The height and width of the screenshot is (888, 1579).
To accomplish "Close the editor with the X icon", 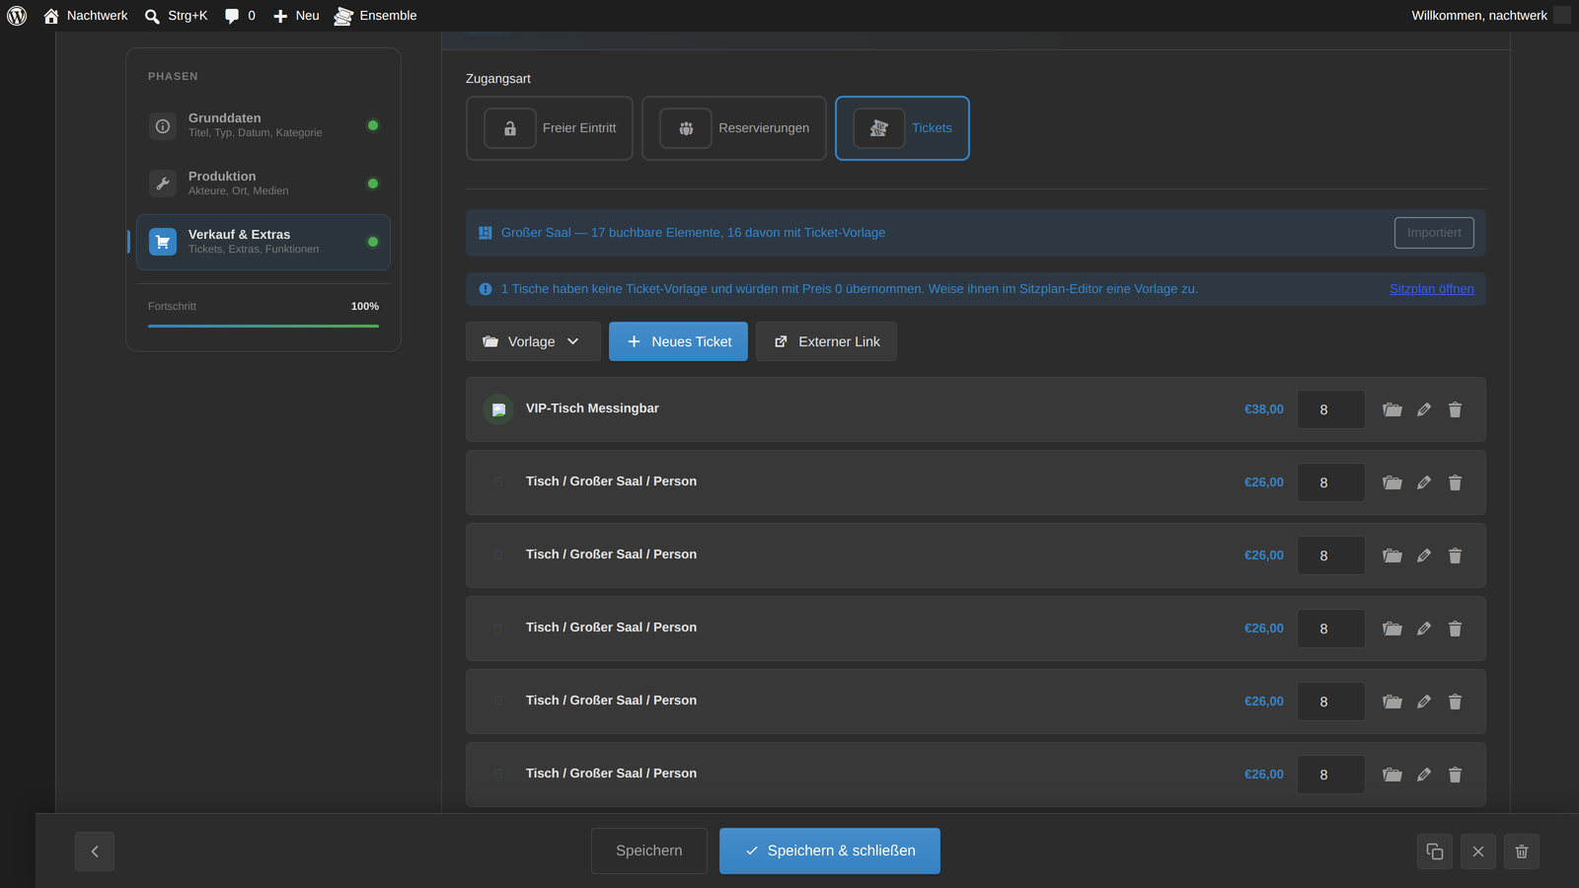I will [x=1478, y=851].
